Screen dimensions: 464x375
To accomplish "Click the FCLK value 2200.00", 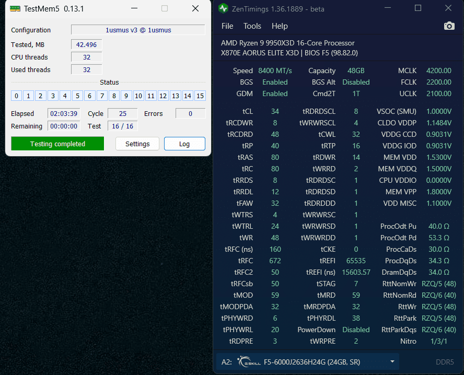I will (438, 82).
